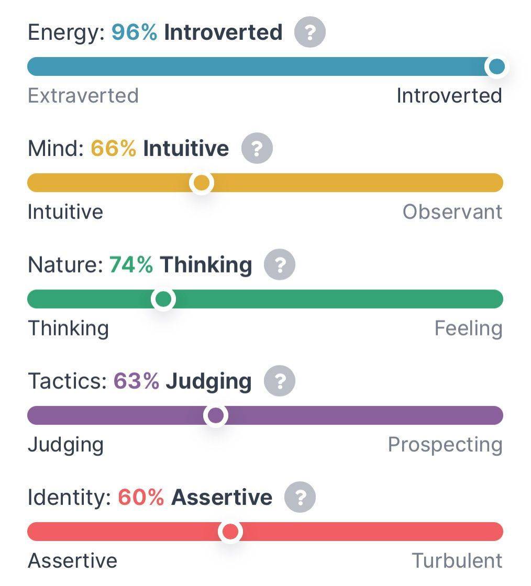Click the 74% Thinking heading text
The height and width of the screenshot is (586, 531).
[181, 265]
